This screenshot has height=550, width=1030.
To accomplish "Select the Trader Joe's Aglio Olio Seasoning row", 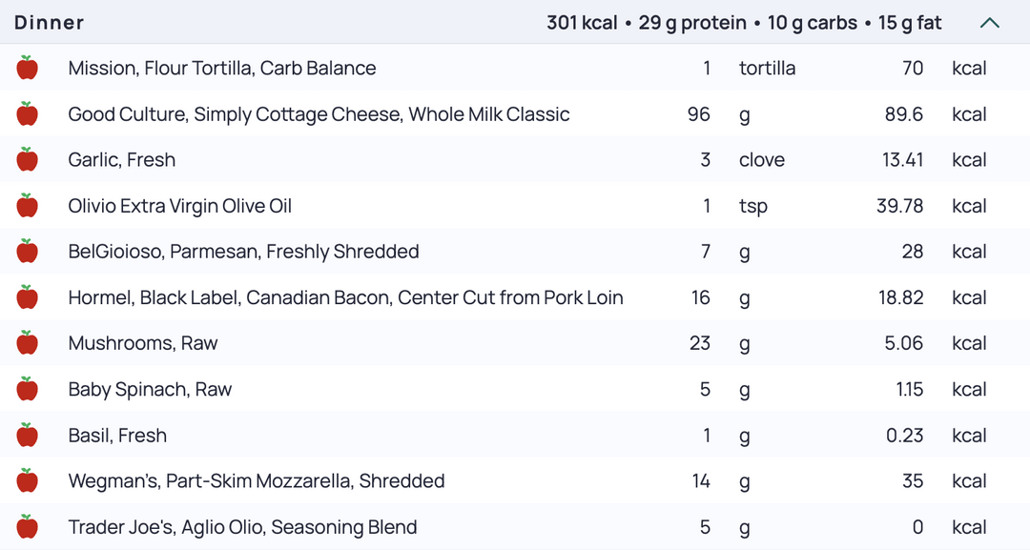I will point(515,526).
